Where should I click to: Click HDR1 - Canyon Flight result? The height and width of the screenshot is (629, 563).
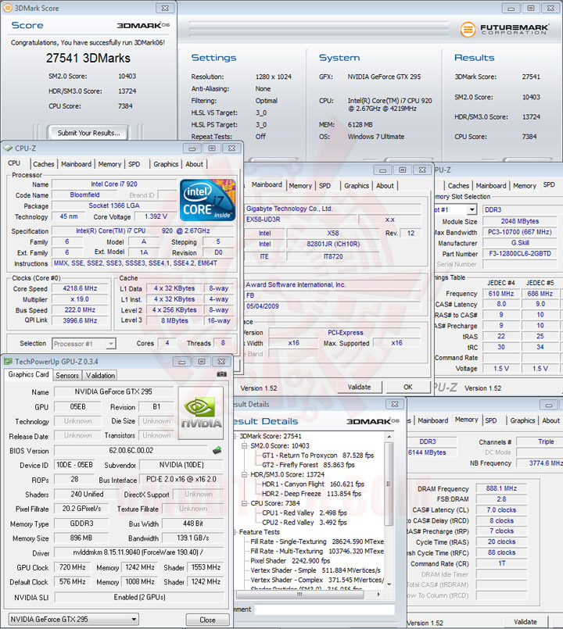313,484
